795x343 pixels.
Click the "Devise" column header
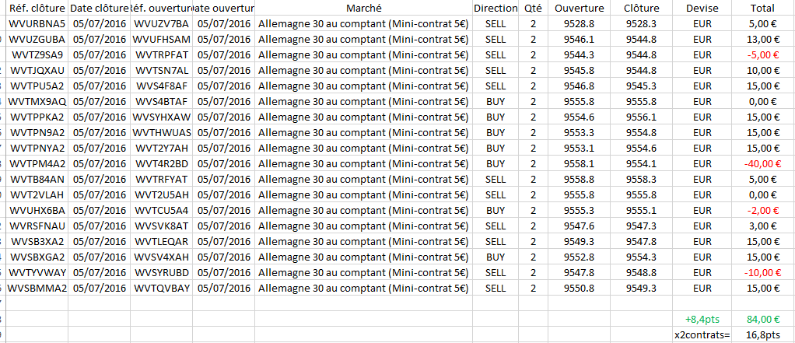(x=702, y=8)
